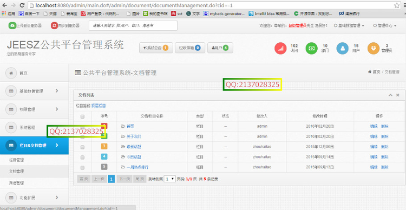Open the 管理中心 dropdown

pos(385,25)
